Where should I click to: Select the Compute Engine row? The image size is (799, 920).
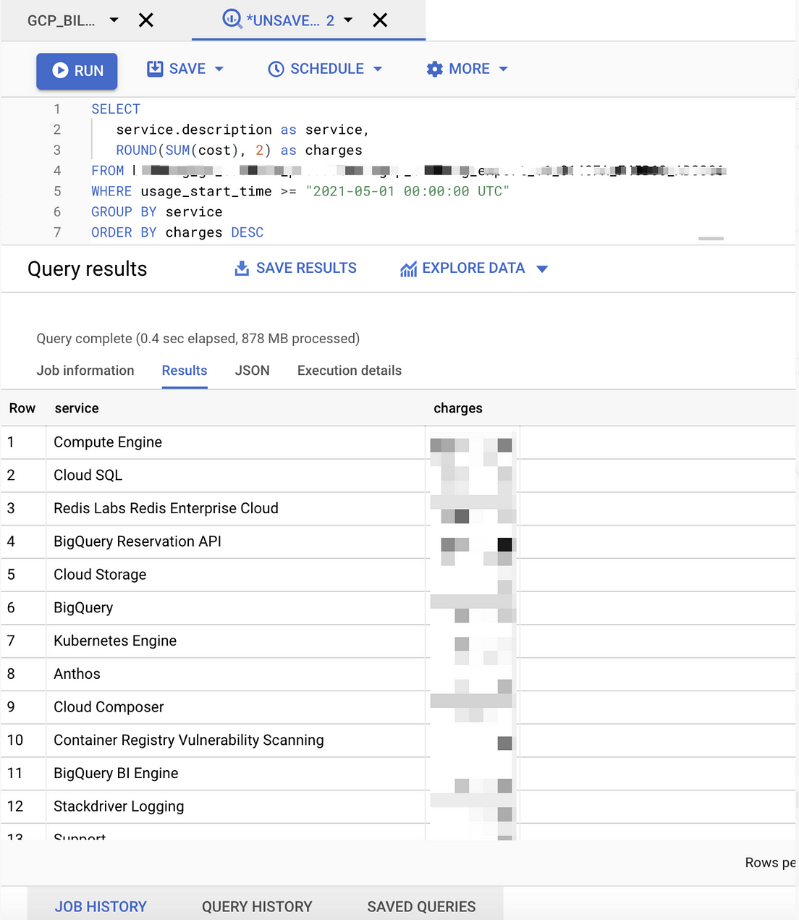[x=398, y=442]
